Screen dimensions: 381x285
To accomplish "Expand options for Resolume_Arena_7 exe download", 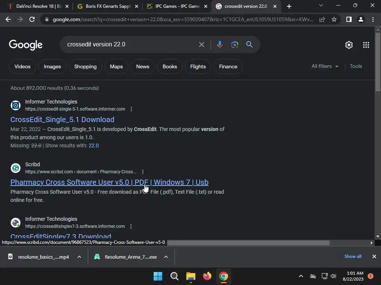I will click(x=166, y=257).
